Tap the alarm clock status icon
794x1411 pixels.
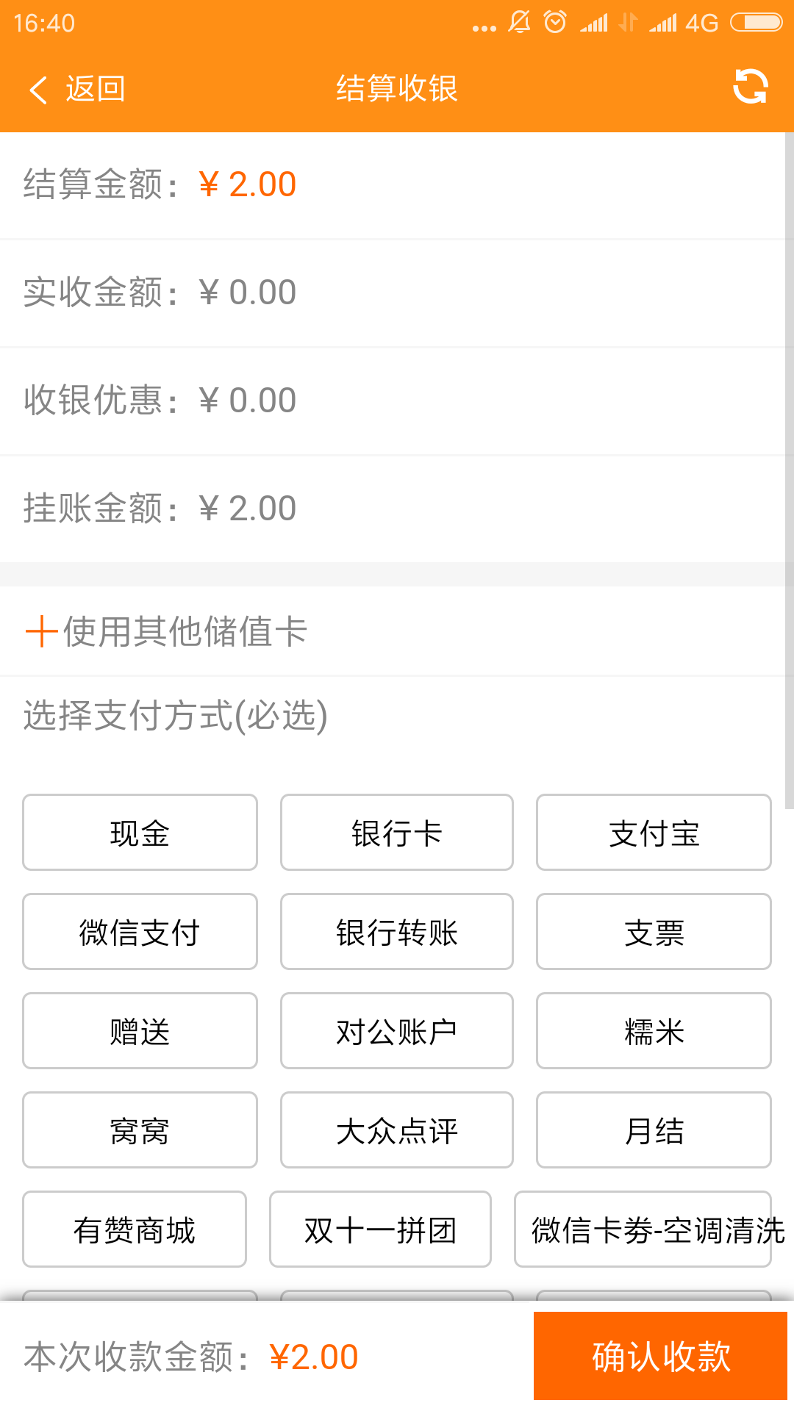[555, 22]
